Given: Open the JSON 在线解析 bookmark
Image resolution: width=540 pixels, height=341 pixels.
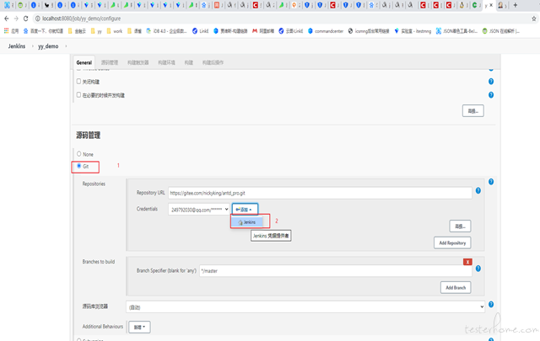Looking at the screenshot, I should (500, 31).
